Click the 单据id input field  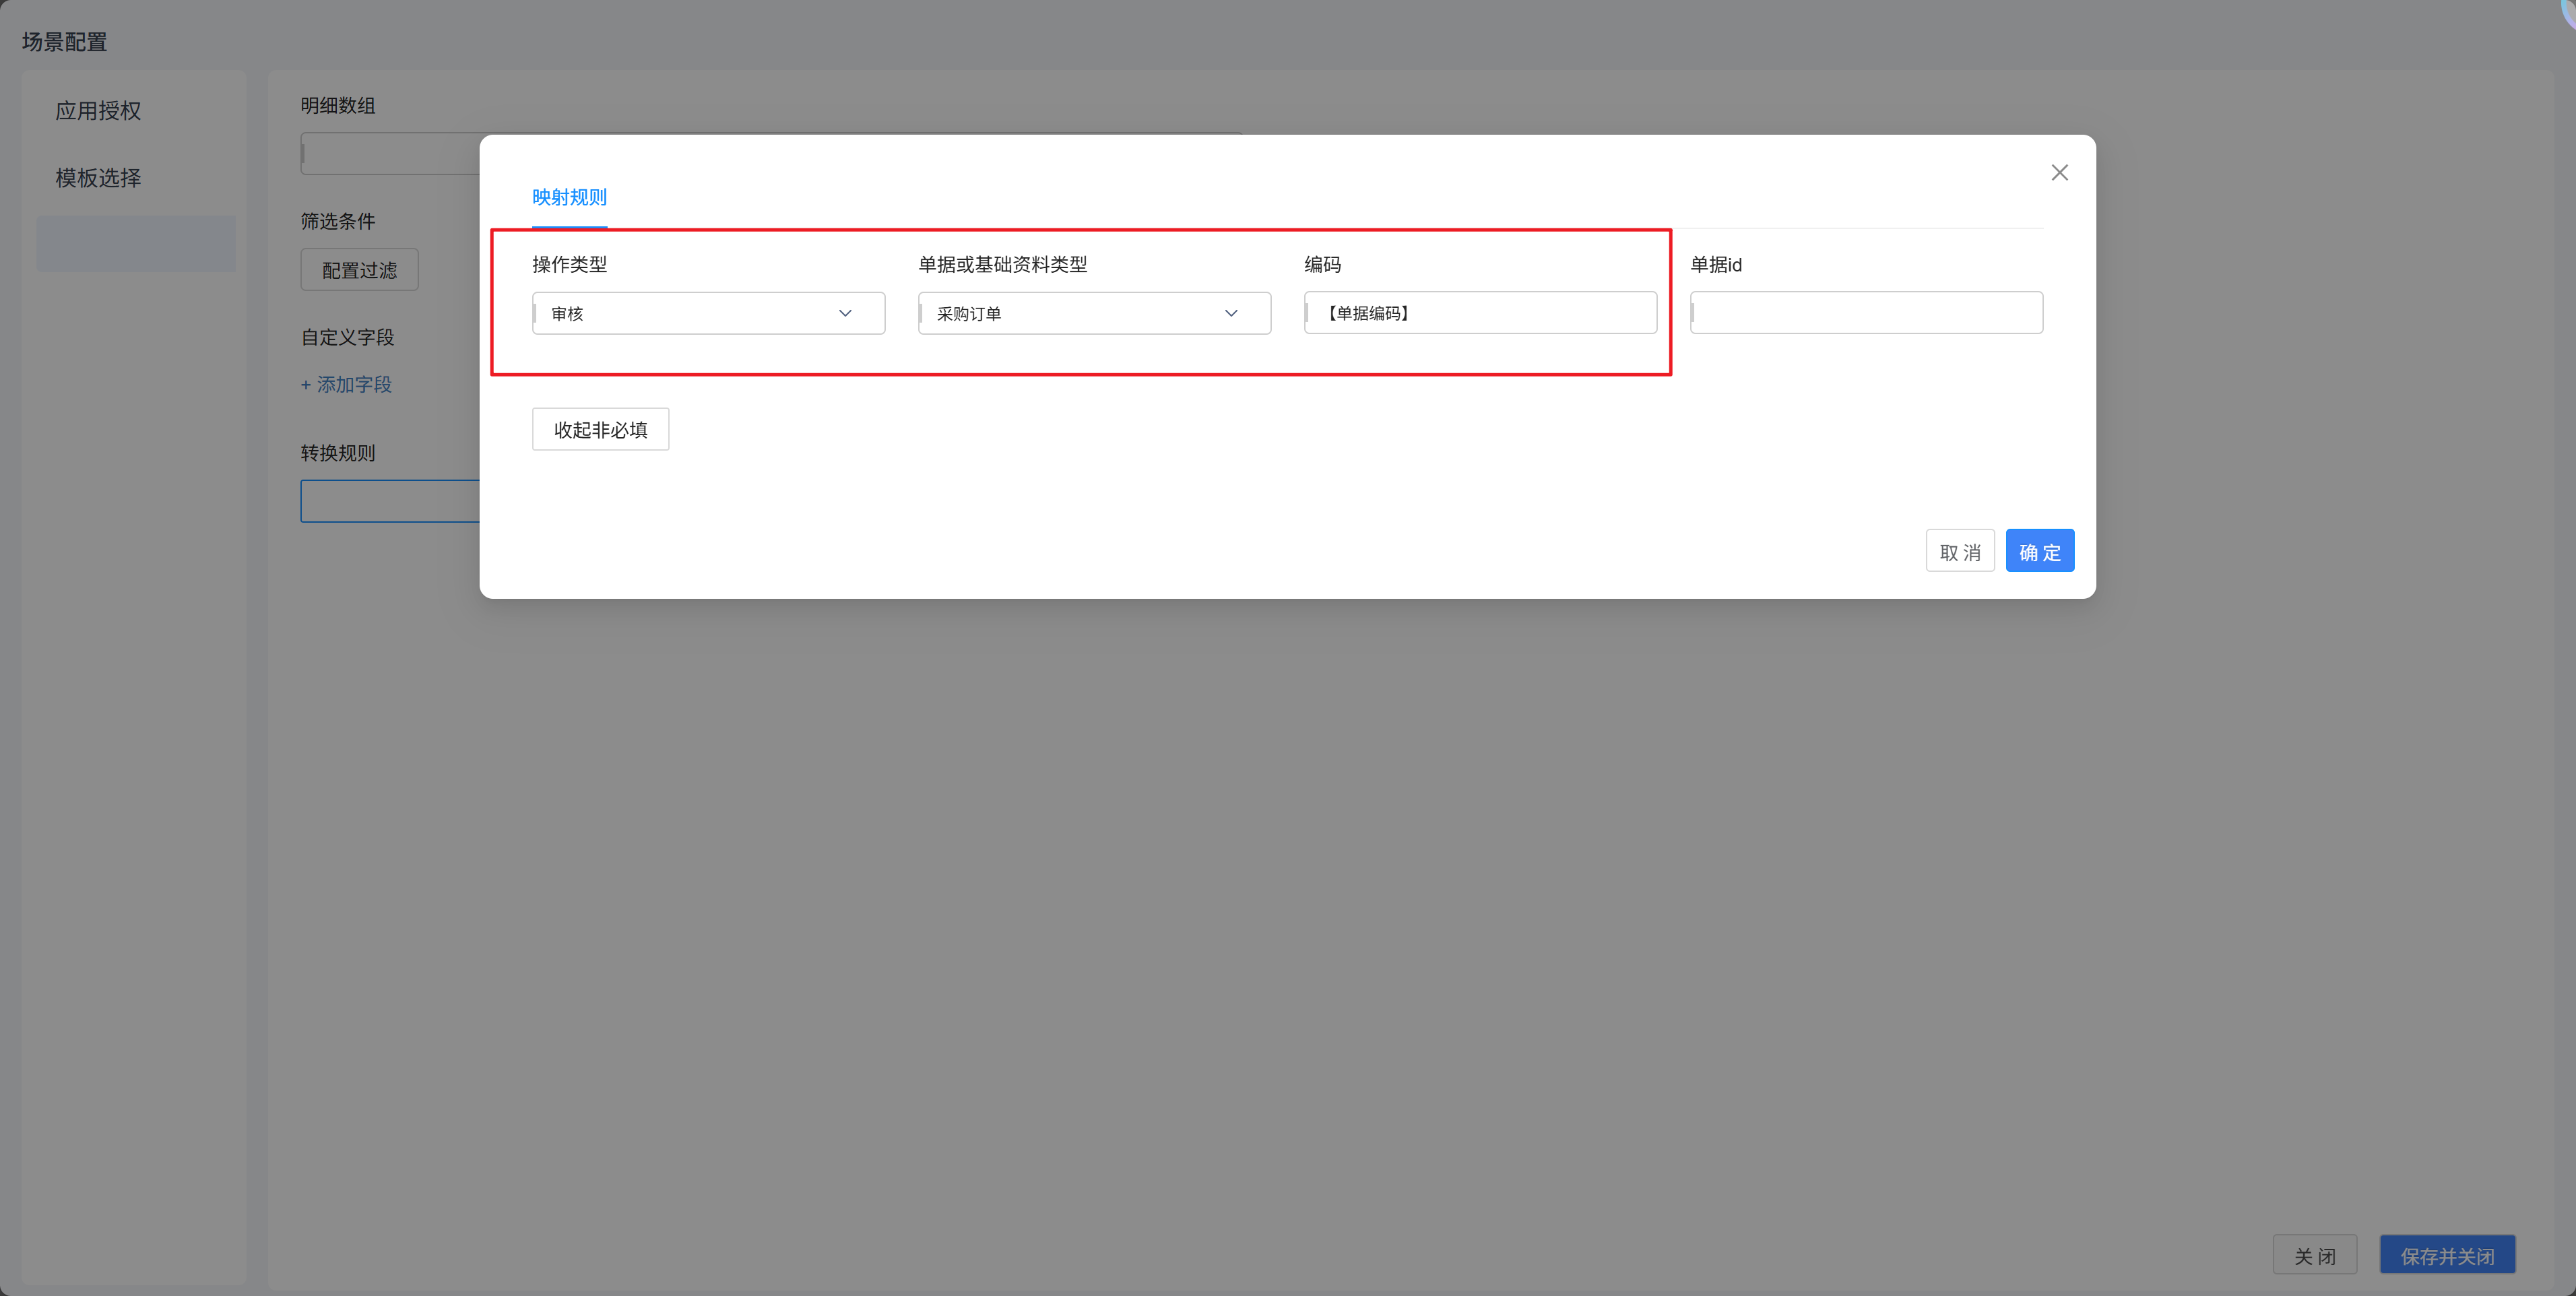pos(1866,313)
